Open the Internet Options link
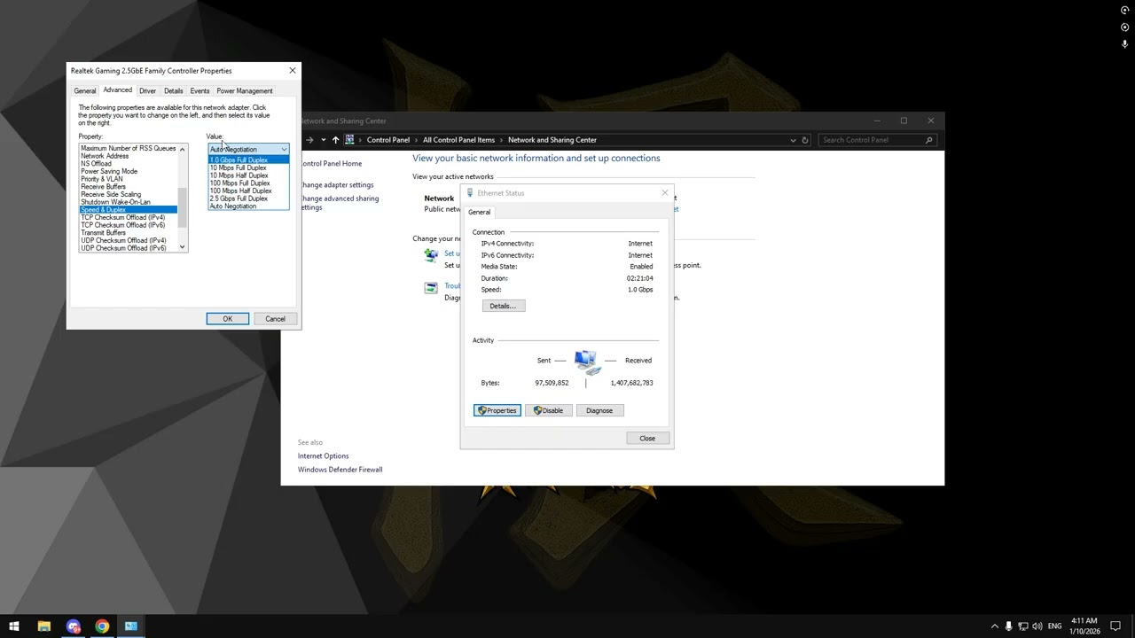Image resolution: width=1135 pixels, height=638 pixels. coord(324,456)
